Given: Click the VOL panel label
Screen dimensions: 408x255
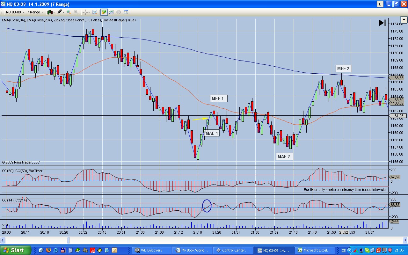Looking at the screenshot, I should pyautogui.click(x=5, y=225).
